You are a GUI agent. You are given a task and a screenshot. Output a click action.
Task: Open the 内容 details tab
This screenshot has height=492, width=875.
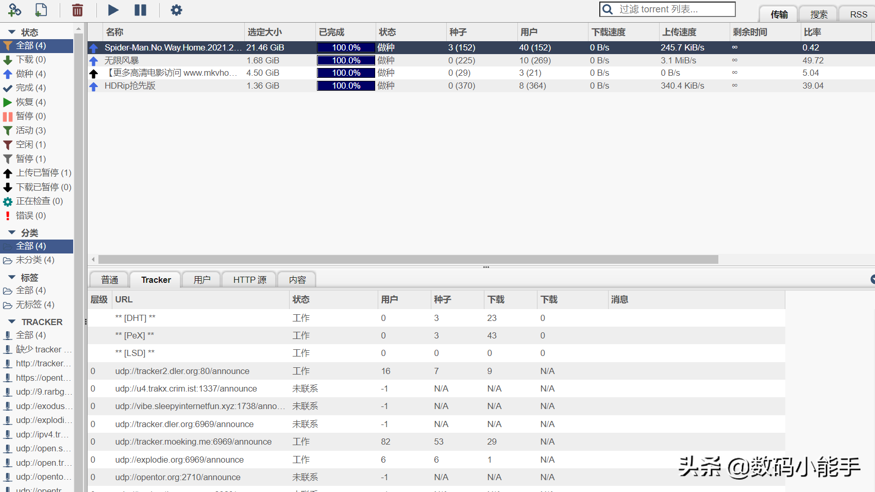[x=297, y=280]
